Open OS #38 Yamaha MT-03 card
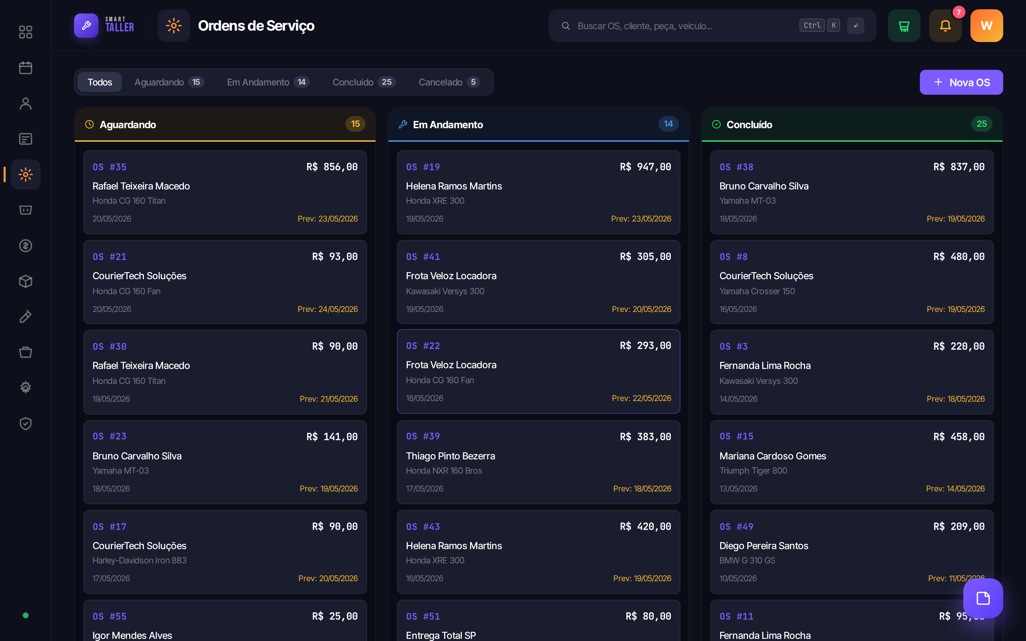This screenshot has width=1026, height=641. click(x=852, y=192)
